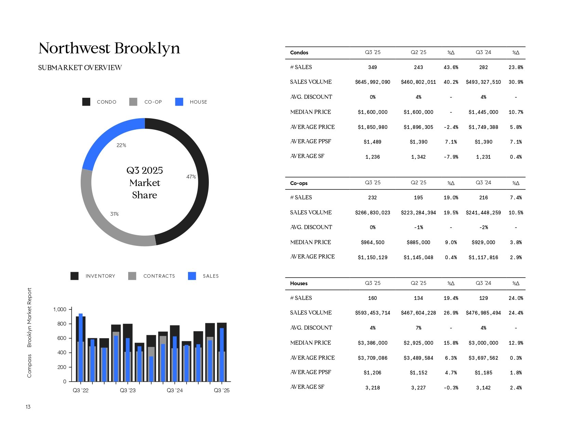The height and width of the screenshot is (436, 564).
Task: Click the 47% condo donut segment
Action: pyautogui.click(x=202, y=181)
